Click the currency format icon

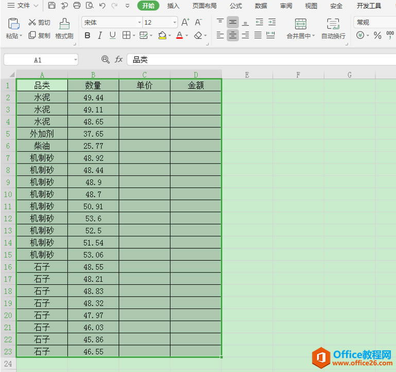click(x=360, y=35)
